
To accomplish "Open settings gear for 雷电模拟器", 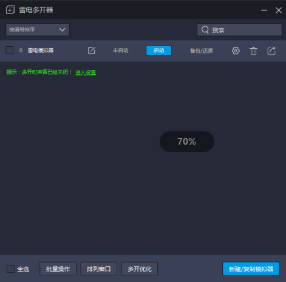I will (x=236, y=50).
